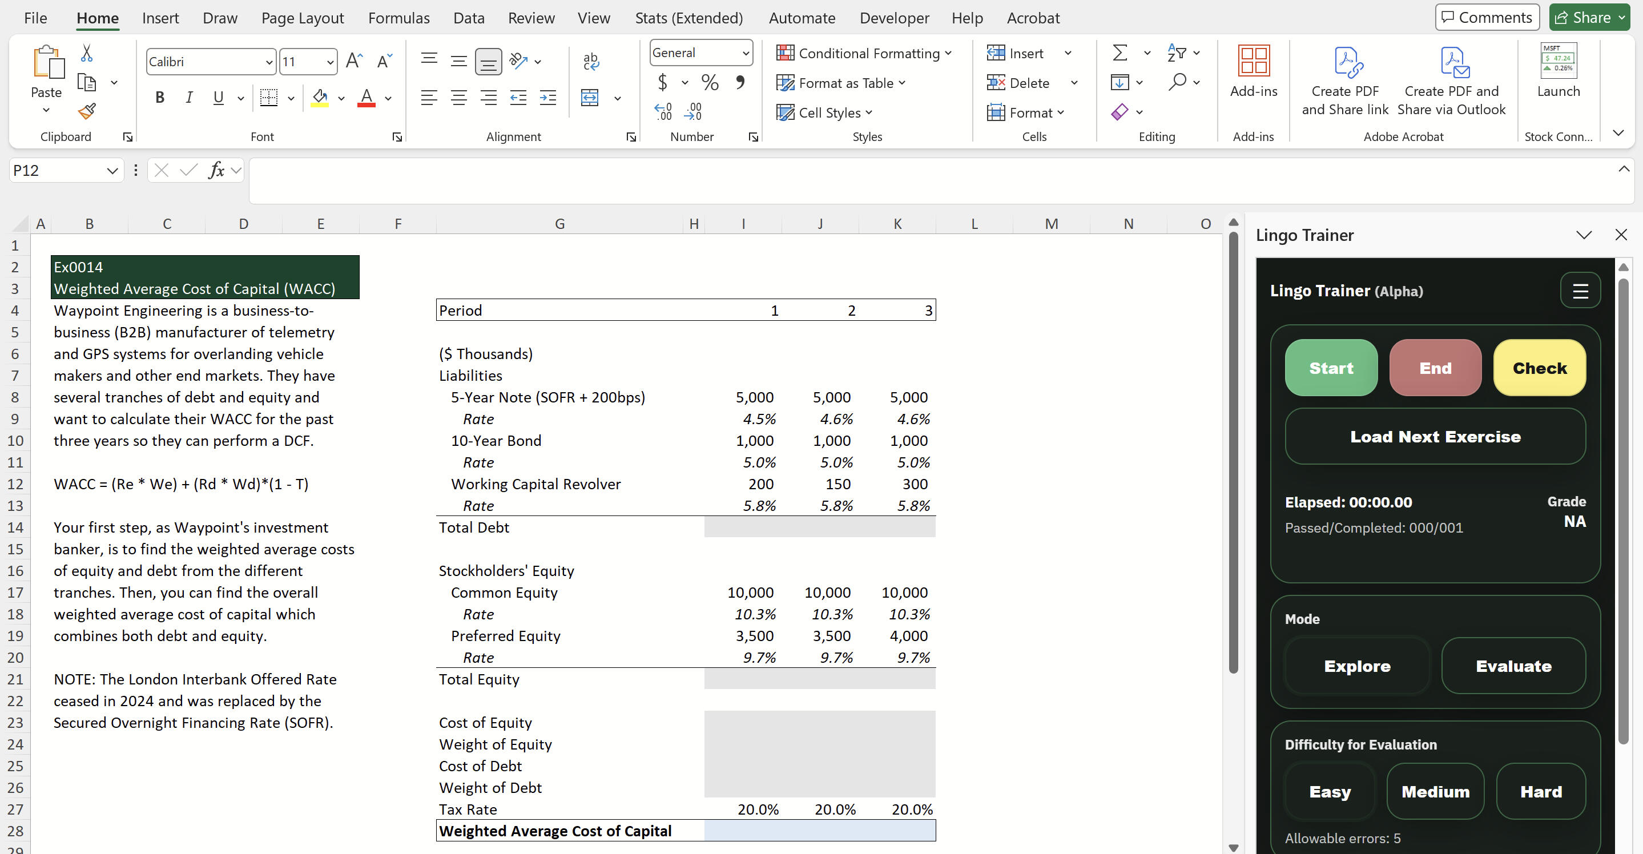The height and width of the screenshot is (854, 1643).
Task: Open the Formulas ribbon tab
Action: (398, 18)
